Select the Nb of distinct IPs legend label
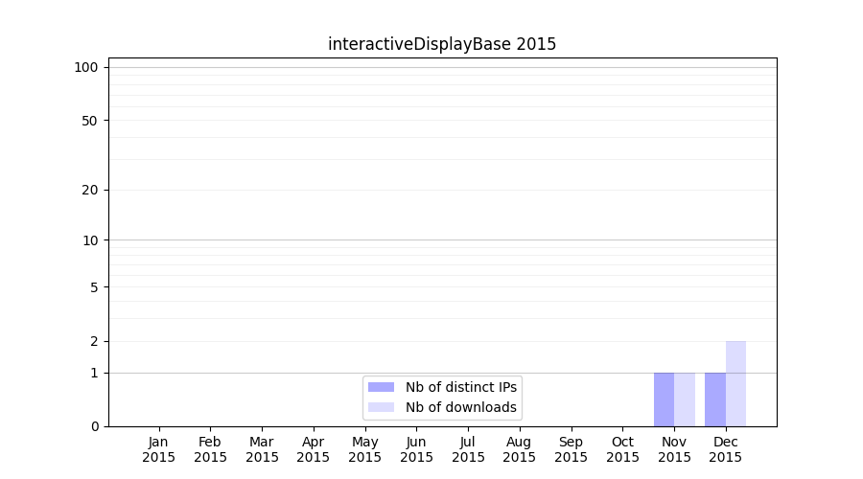This screenshot has height=479, width=863. (x=461, y=387)
